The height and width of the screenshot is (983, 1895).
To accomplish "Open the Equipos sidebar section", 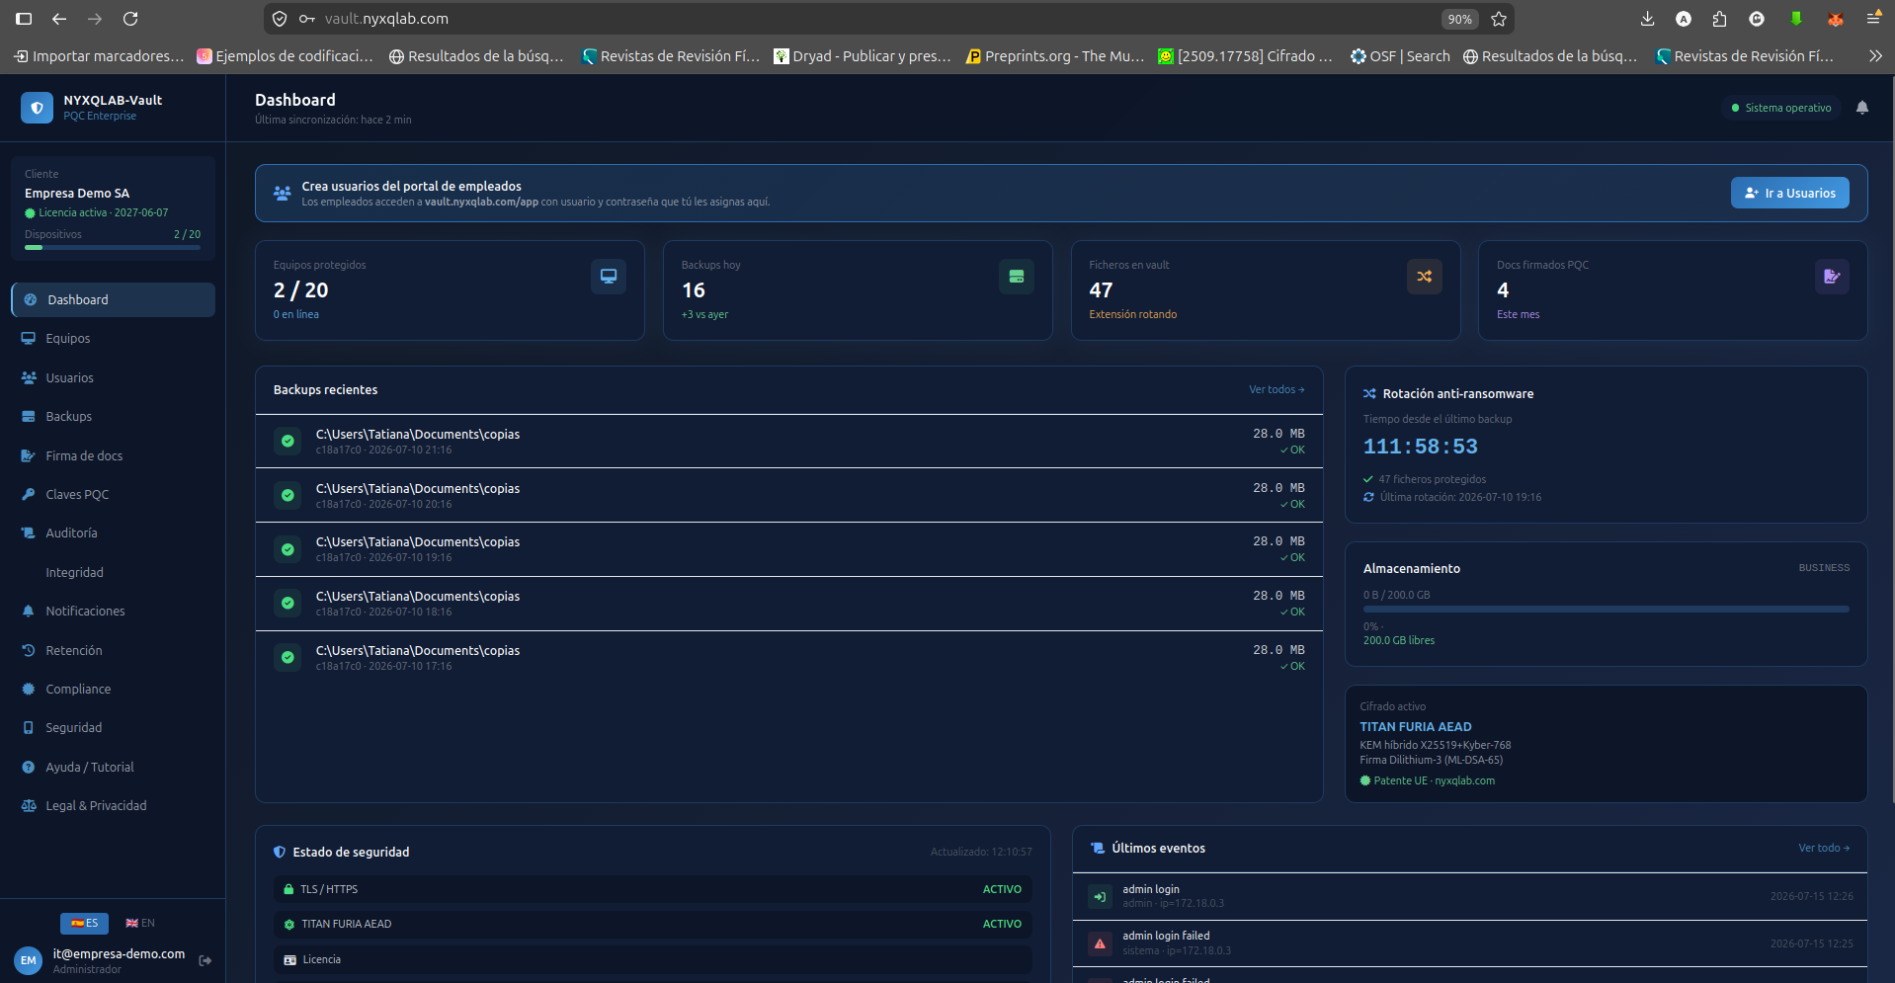I will pos(114,338).
